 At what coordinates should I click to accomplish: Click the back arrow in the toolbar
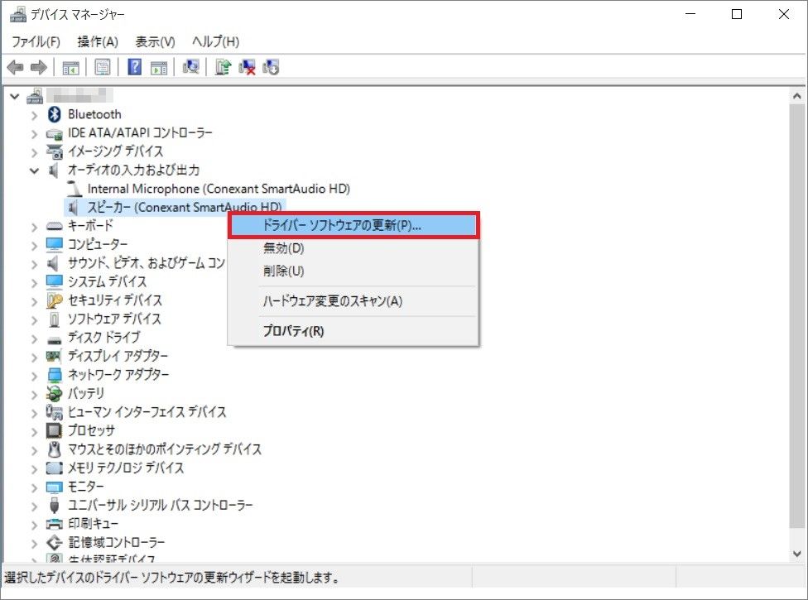15,68
